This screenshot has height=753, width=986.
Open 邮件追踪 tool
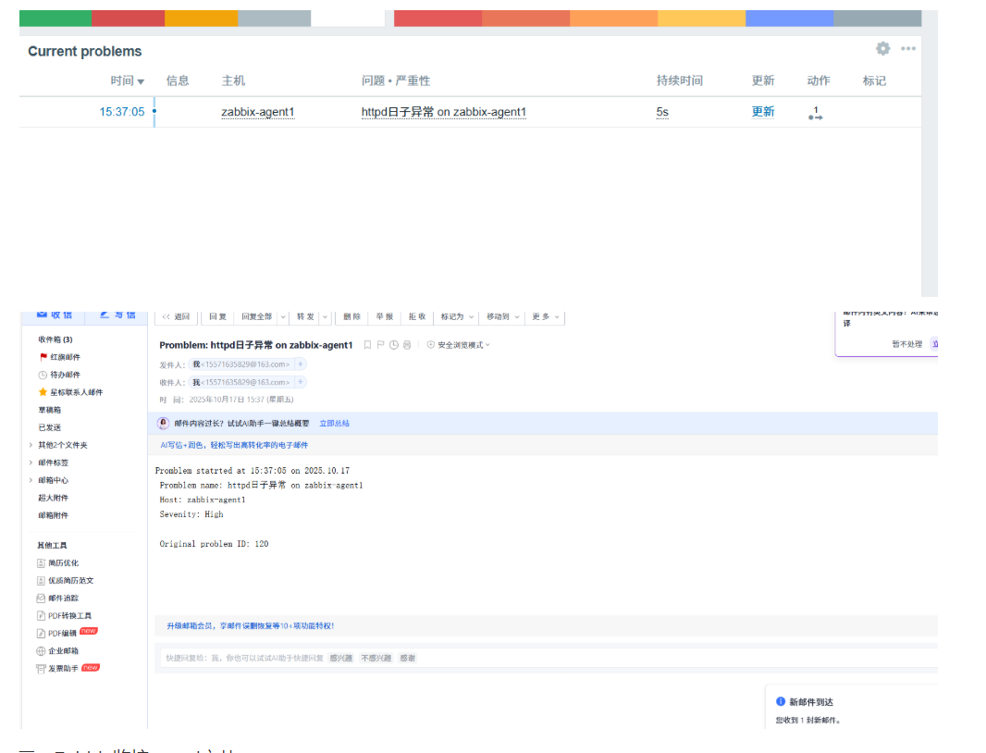pos(58,599)
